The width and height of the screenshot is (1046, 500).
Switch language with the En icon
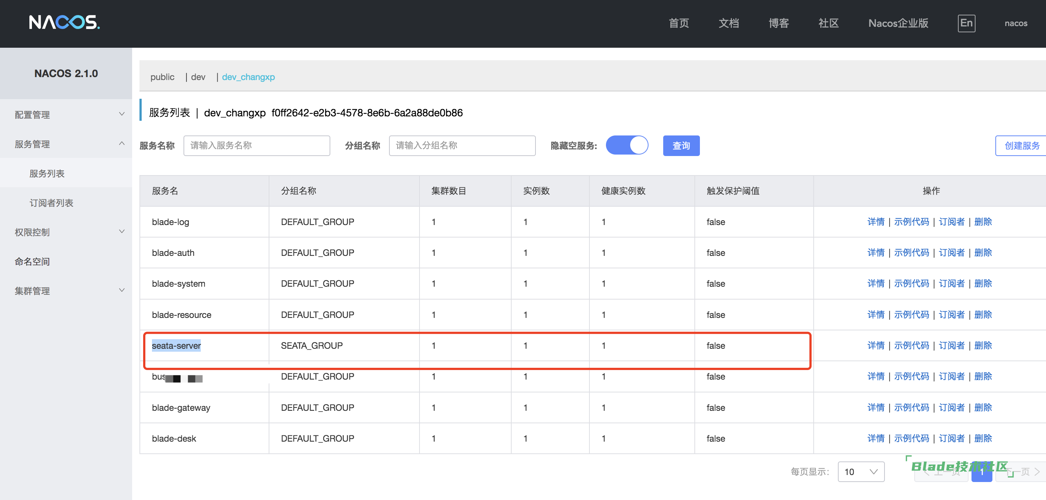966,23
